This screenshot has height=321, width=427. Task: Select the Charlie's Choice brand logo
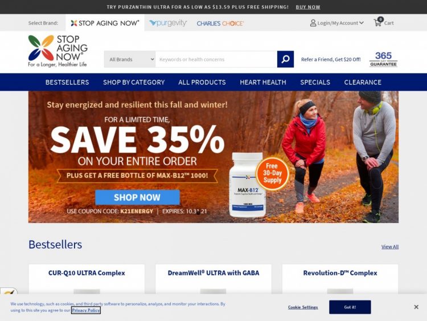(x=220, y=23)
